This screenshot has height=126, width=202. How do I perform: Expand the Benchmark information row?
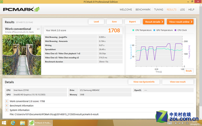(7, 106)
